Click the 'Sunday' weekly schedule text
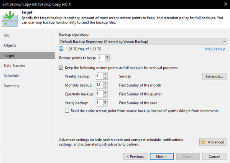 125,76
